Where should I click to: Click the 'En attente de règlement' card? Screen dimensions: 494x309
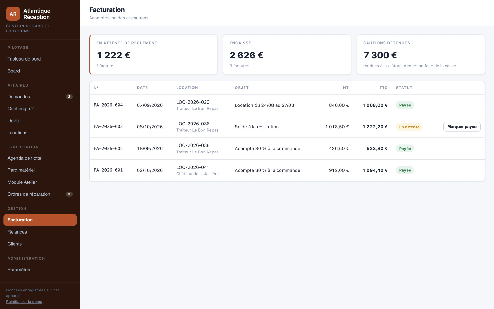coord(153,55)
